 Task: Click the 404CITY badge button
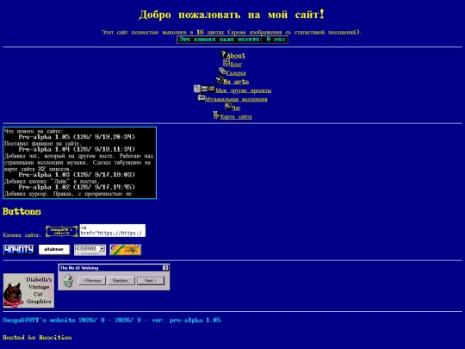(x=19, y=250)
